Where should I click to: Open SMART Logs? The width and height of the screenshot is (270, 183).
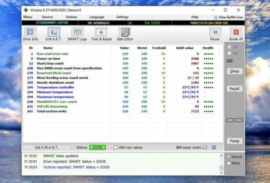[x=77, y=34]
